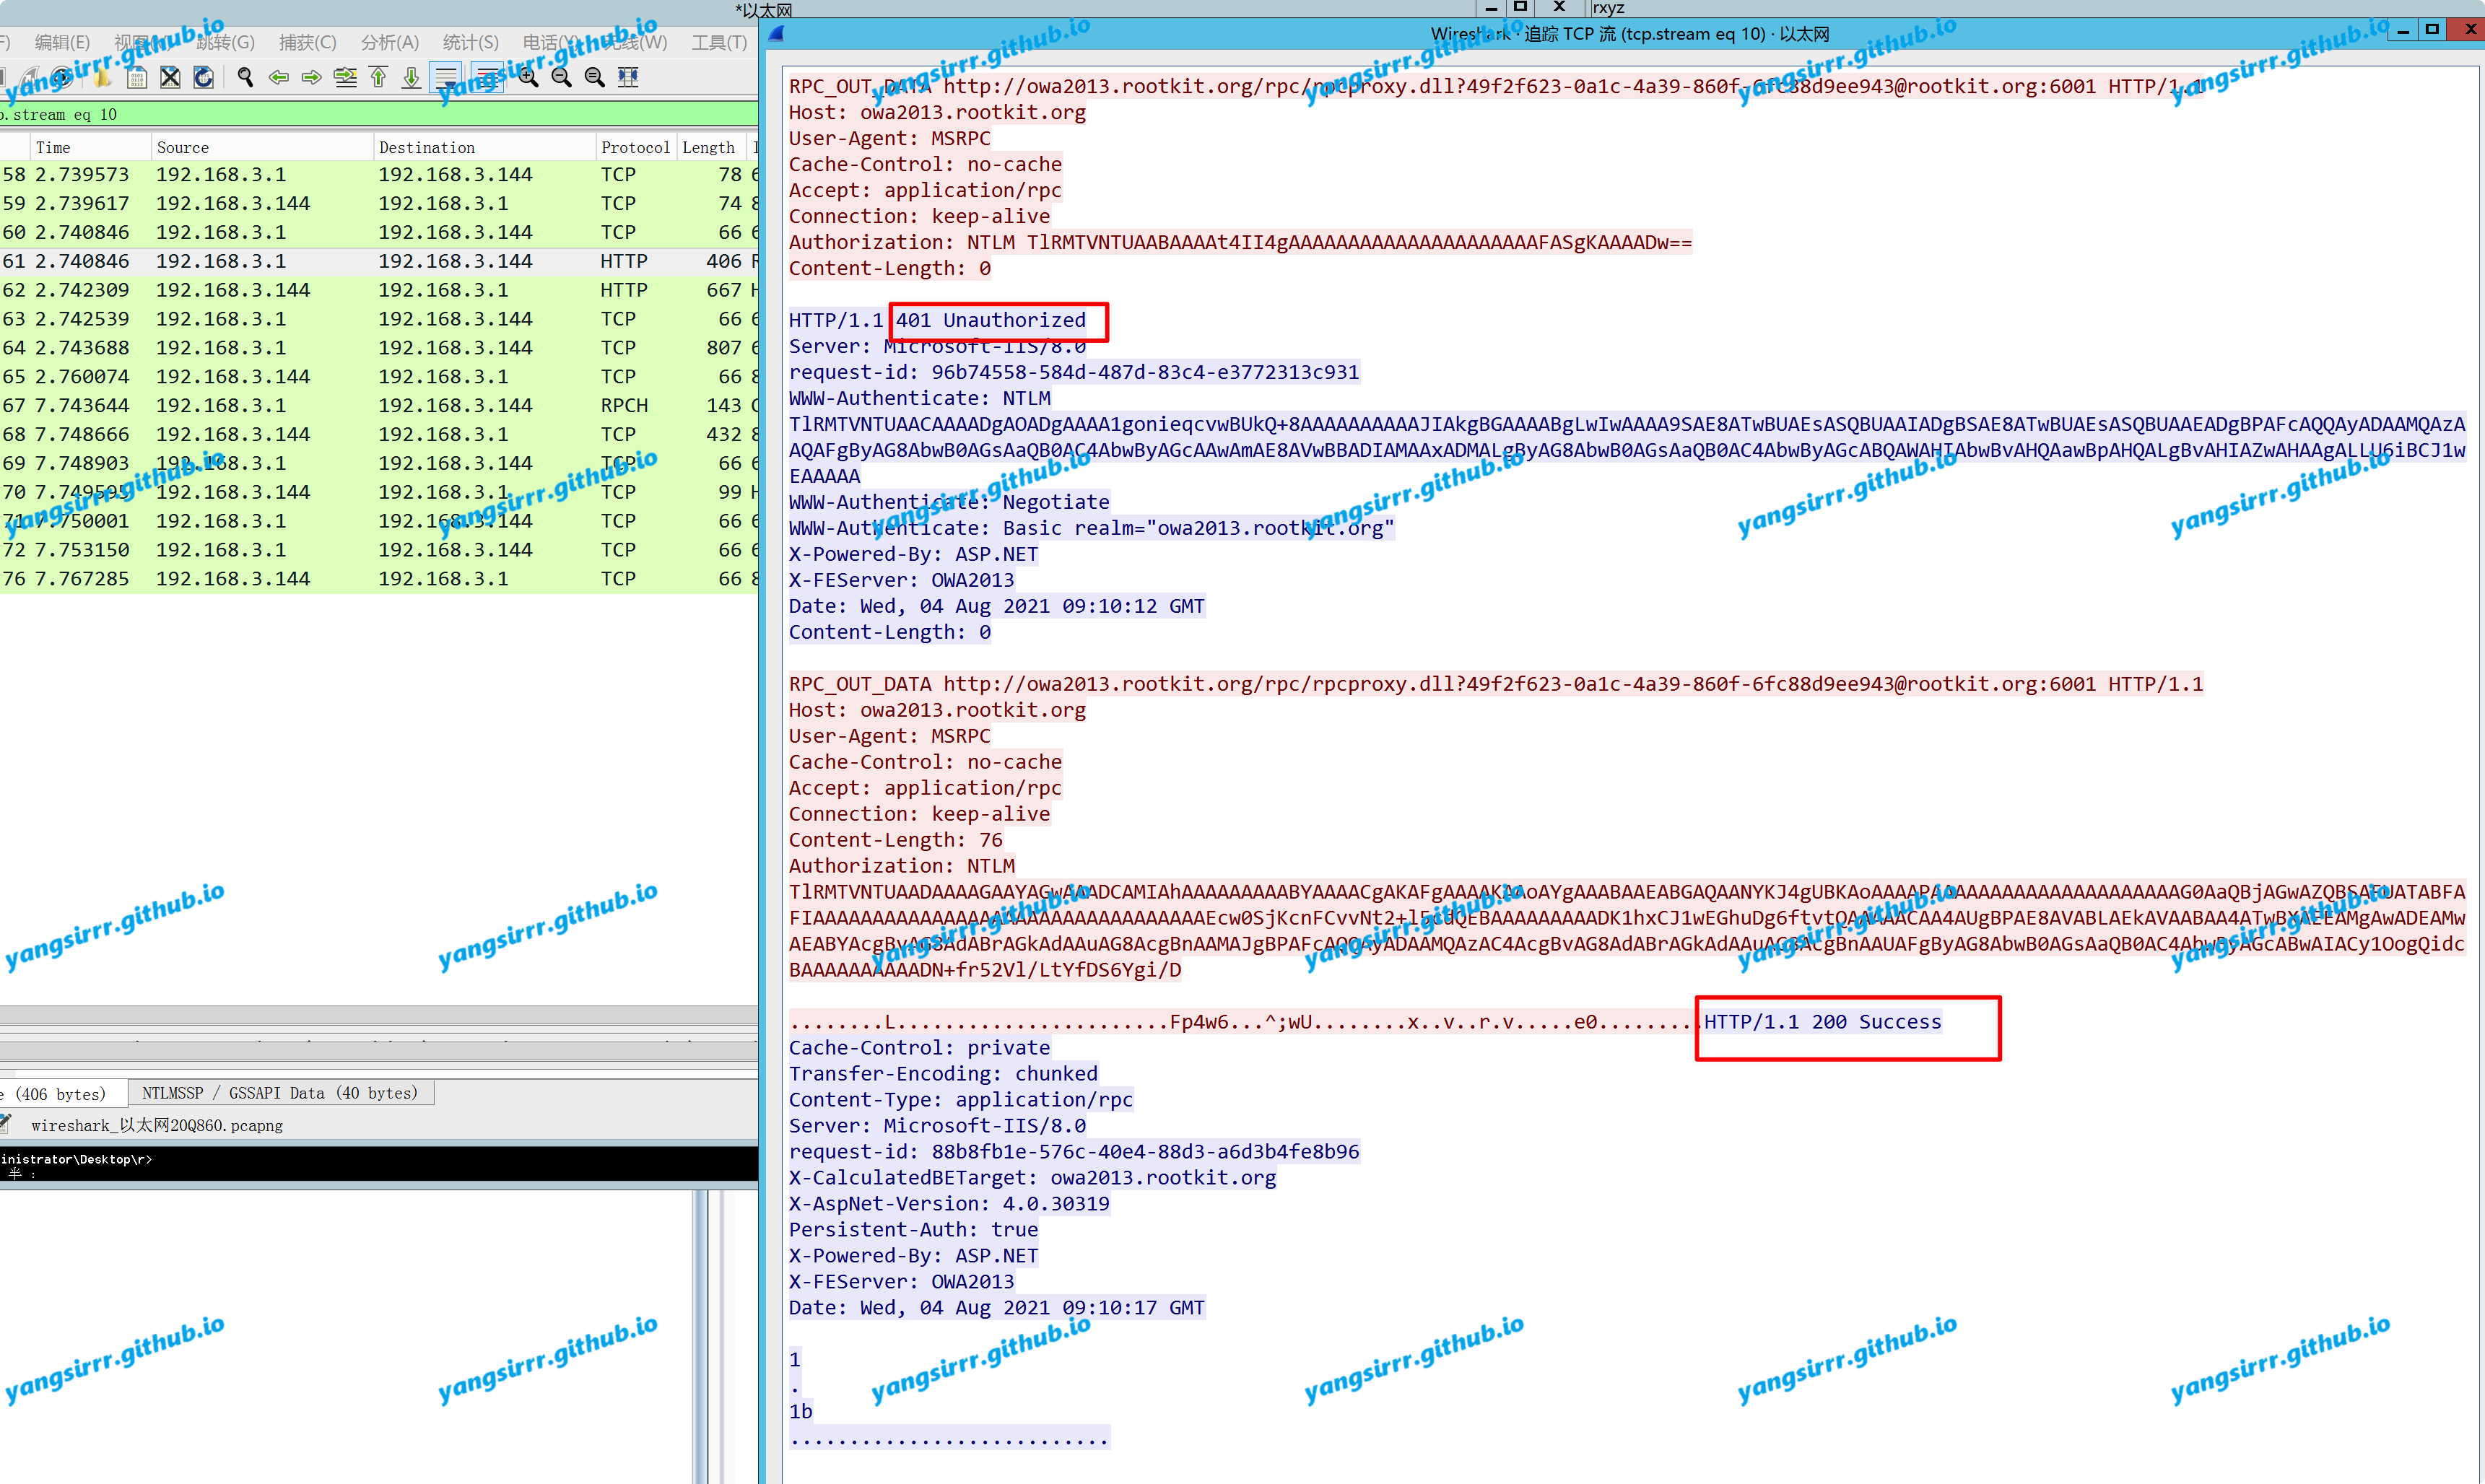Zoom in on packet text

click(x=528, y=77)
